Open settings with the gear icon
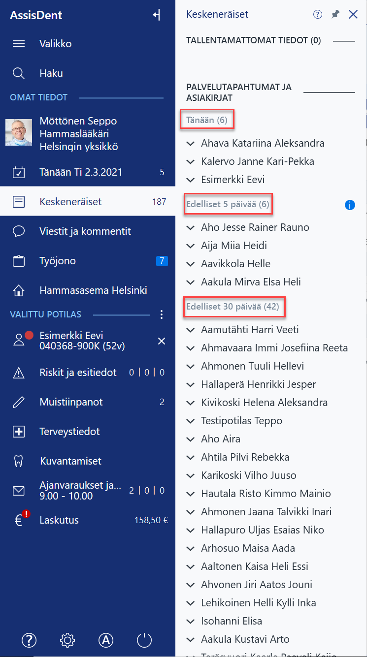Image resolution: width=367 pixels, height=657 pixels. 67,640
